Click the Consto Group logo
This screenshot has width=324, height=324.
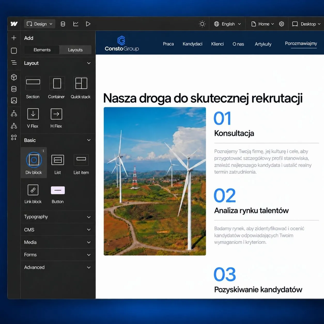click(x=122, y=43)
